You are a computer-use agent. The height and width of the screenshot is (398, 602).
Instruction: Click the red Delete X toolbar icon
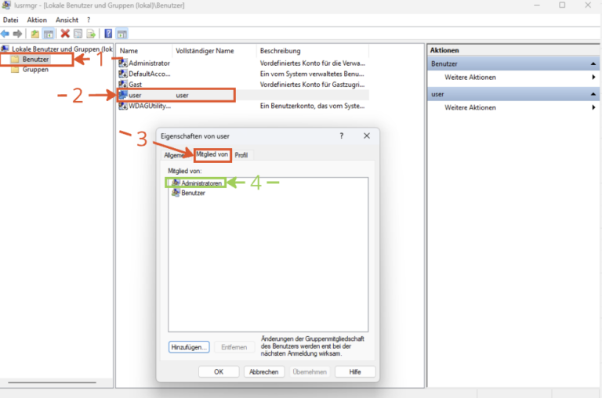click(x=65, y=34)
